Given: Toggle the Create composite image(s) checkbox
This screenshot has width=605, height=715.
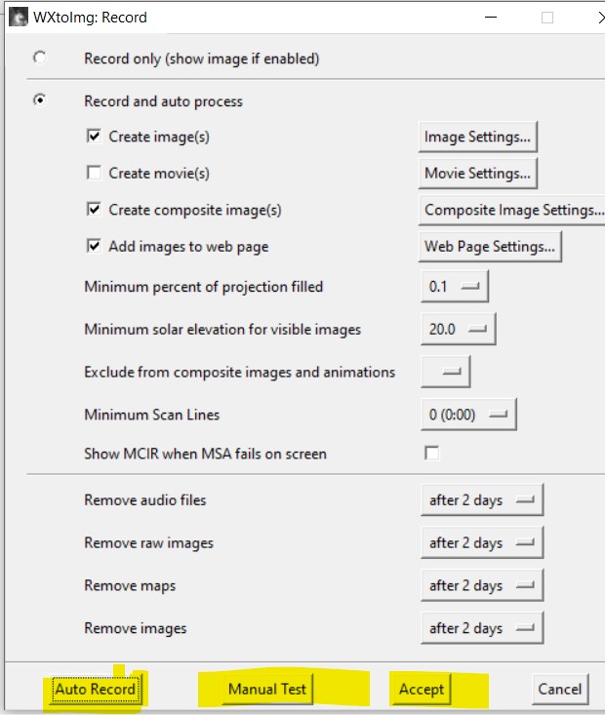Looking at the screenshot, I should 94,210.
